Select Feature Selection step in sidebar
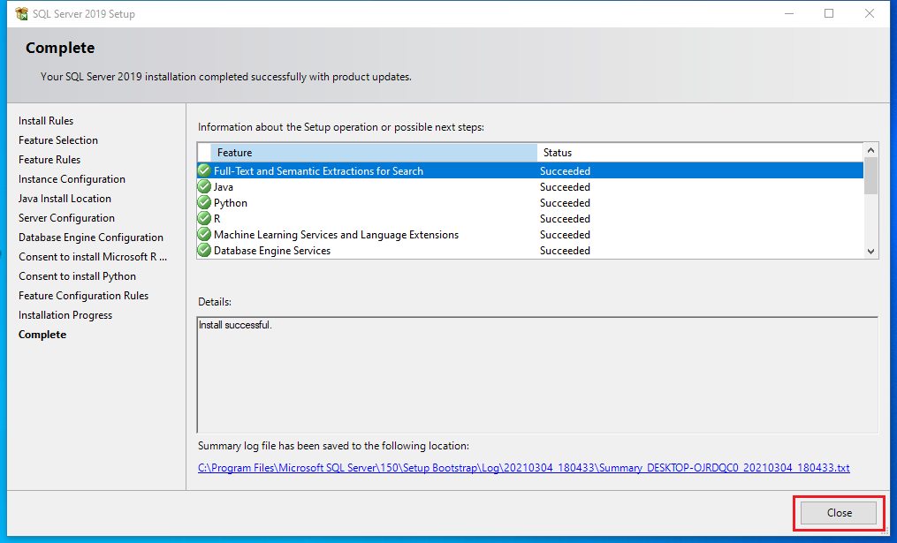Viewport: 897px width, 543px height. click(x=58, y=140)
